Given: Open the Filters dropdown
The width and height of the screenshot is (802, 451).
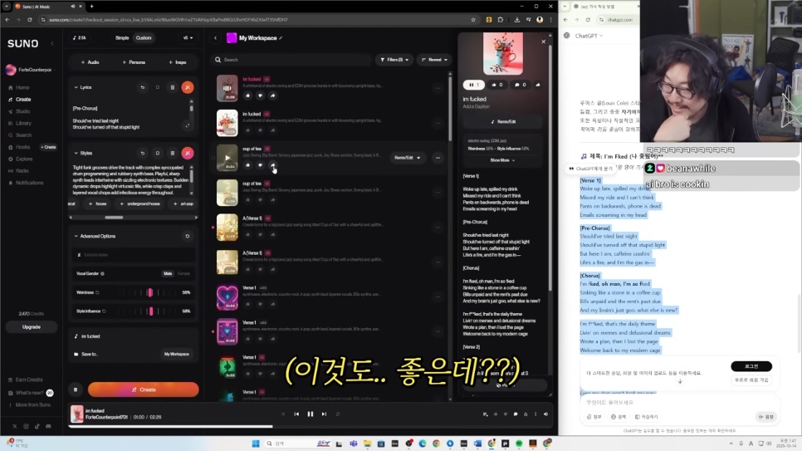Looking at the screenshot, I should 394,60.
